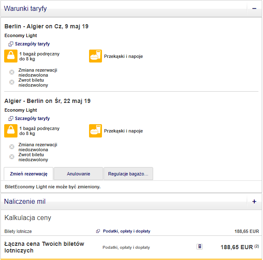Click the Przekąski i napoje text for Berlin - Algier
This screenshot has width=263, height=260.
point(124,56)
